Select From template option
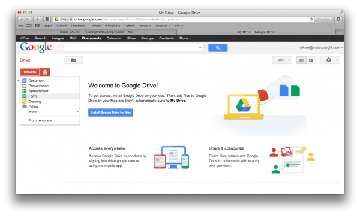Viewport: 360px width, 216px height. tap(50, 120)
